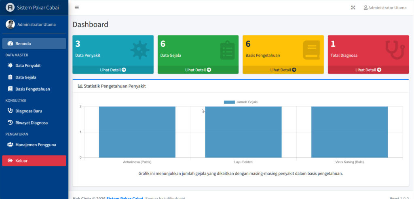The height and width of the screenshot is (199, 414).
Task: Click the bar chart icon beside Statistik title
Action: 80,86
